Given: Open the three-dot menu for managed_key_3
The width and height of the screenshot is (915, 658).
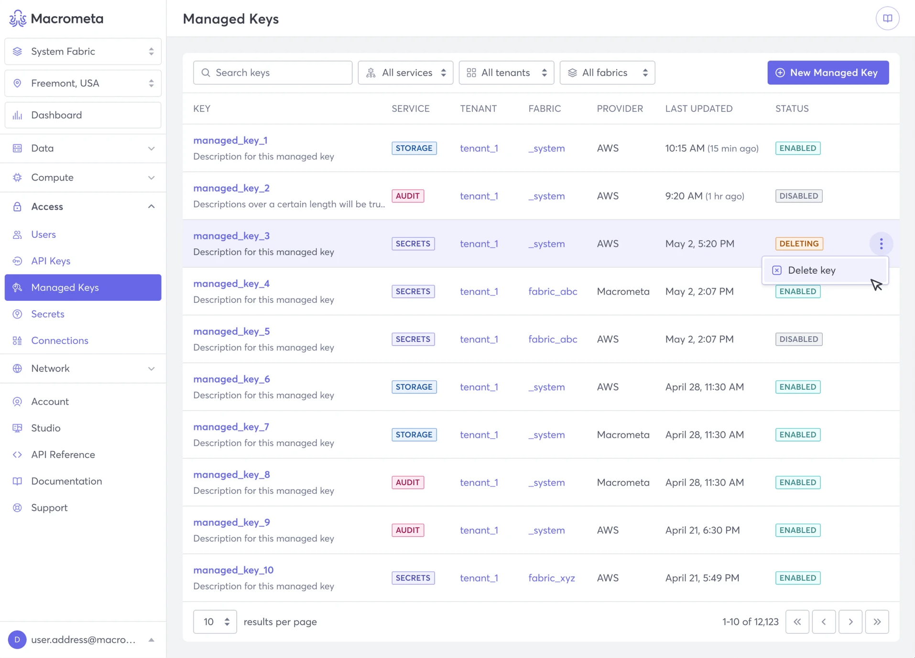Looking at the screenshot, I should (x=881, y=244).
